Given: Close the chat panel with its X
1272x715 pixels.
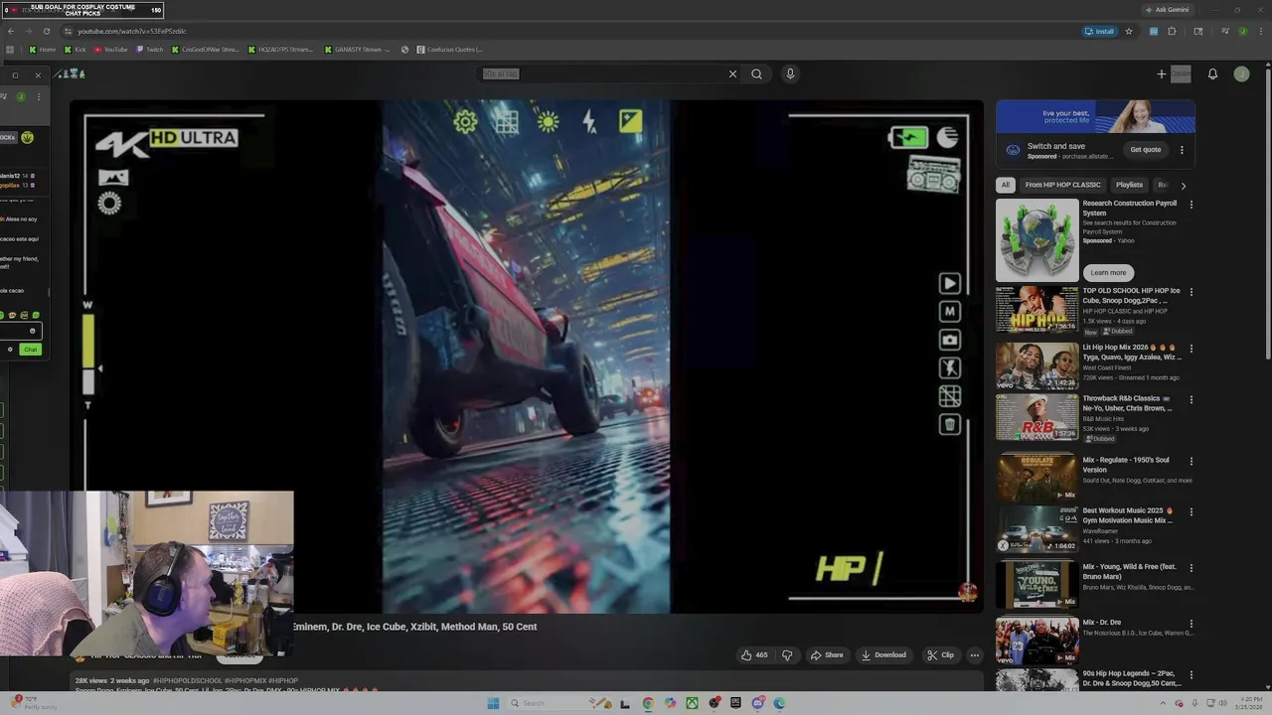Looking at the screenshot, I should pyautogui.click(x=38, y=75).
